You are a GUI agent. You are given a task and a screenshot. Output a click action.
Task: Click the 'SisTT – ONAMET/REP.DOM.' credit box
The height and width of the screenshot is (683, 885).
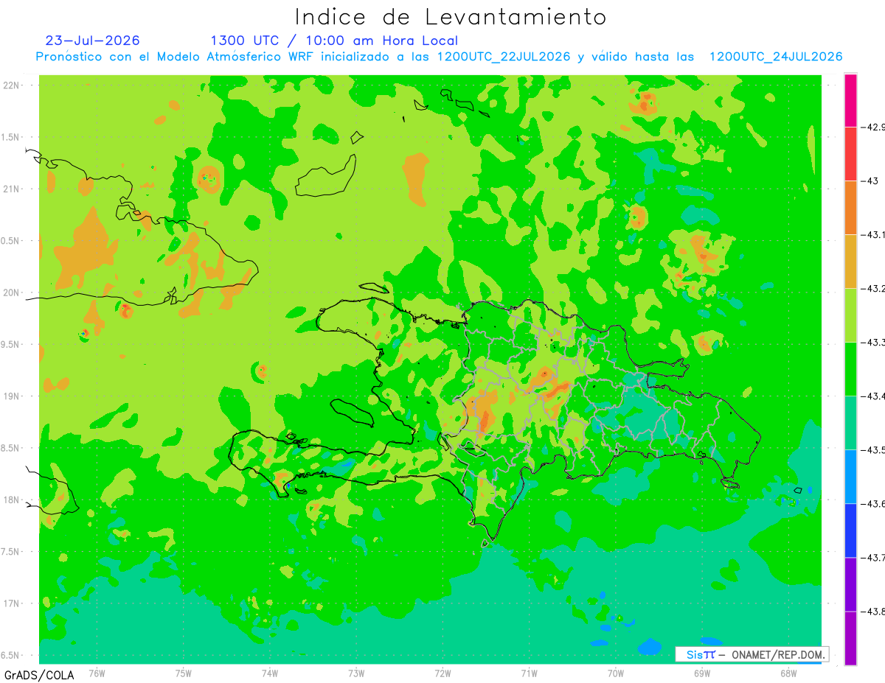[x=752, y=654]
